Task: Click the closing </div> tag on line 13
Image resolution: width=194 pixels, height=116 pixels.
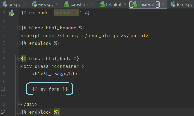Action: pyautogui.click(x=29, y=105)
